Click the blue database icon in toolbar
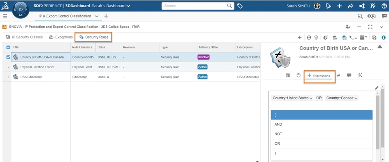The height and width of the screenshot is (162, 389). pyautogui.click(x=344, y=37)
